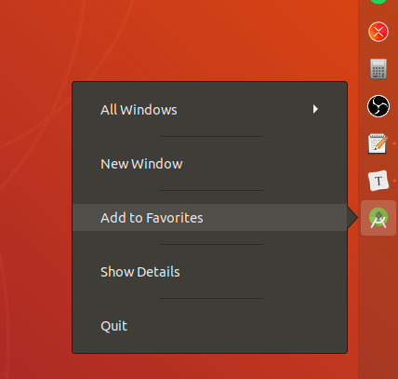The height and width of the screenshot is (379, 398).
Task: Click the menu pointer arrow beside Android Studio
Action: click(352, 218)
